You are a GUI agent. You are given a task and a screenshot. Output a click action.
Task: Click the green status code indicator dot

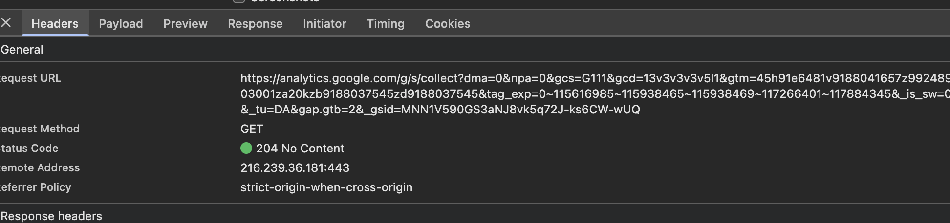(246, 148)
